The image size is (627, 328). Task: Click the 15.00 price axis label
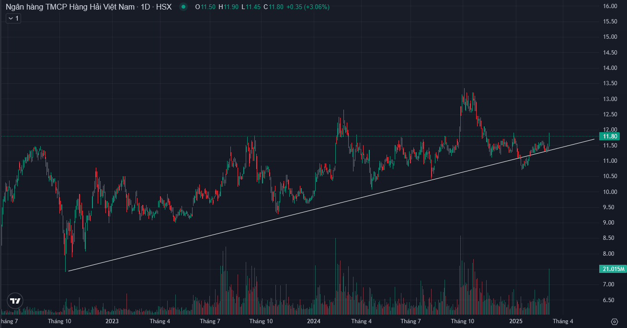click(609, 37)
